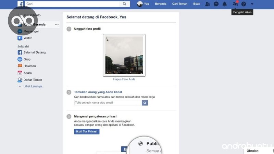
Task: Click the Ikuti Tur Privasi button
Action: [x=87, y=131]
